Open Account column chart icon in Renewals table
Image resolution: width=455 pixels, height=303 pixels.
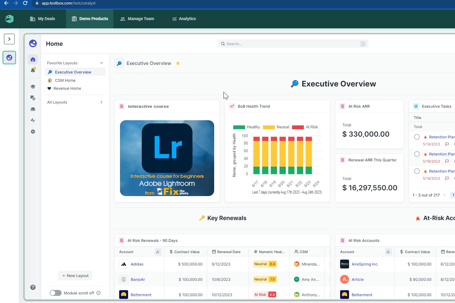coord(158,252)
